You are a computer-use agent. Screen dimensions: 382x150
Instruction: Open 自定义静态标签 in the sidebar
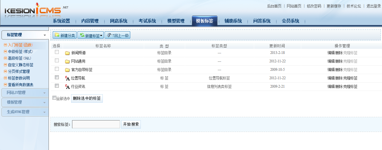point(21,65)
